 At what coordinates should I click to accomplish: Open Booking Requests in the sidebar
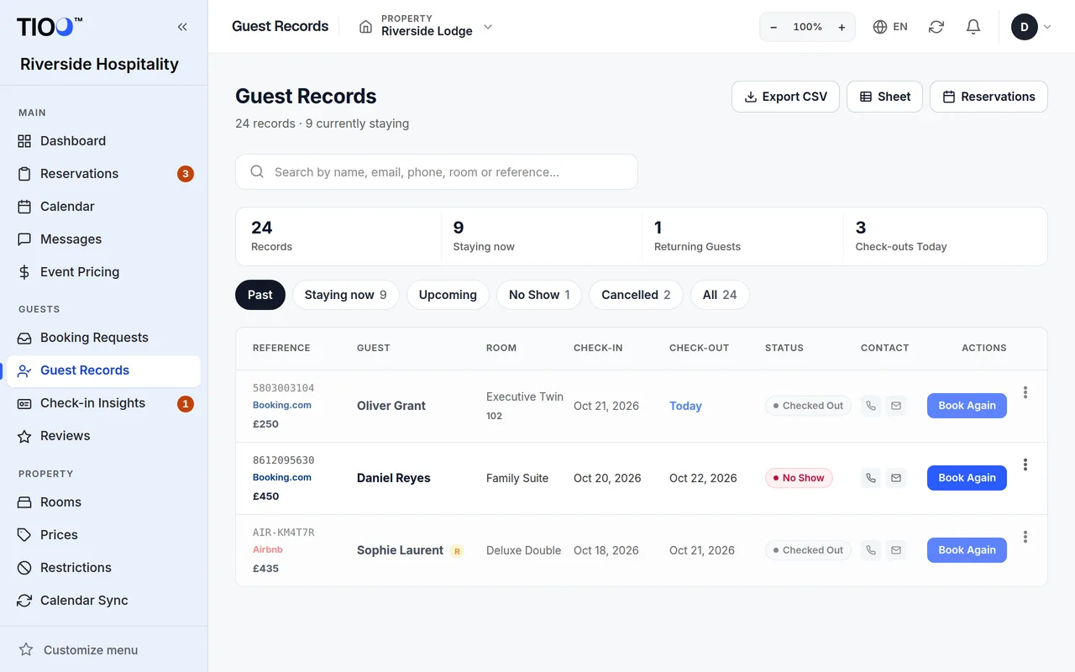(x=103, y=338)
